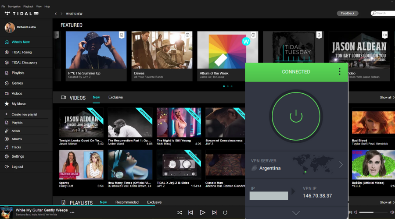Click the plus icon to create new playlist

[7, 114]
